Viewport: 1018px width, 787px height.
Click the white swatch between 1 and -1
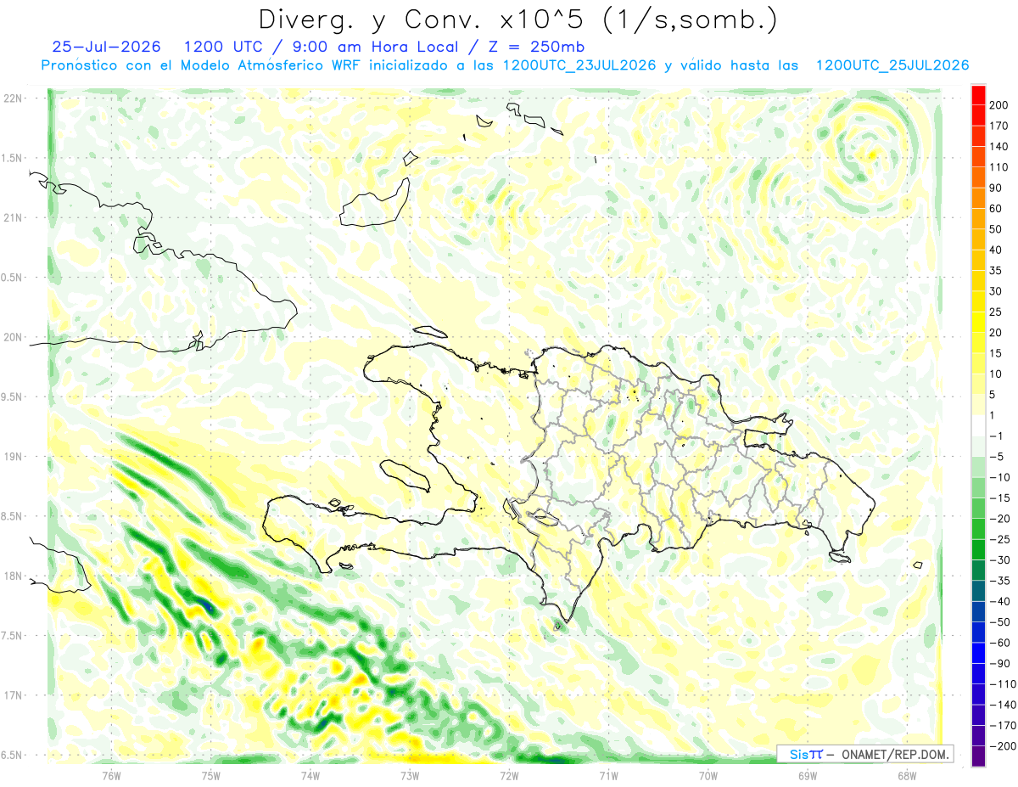[978, 425]
